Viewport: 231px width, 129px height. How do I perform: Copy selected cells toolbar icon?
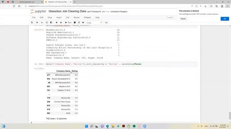pos(47,23)
